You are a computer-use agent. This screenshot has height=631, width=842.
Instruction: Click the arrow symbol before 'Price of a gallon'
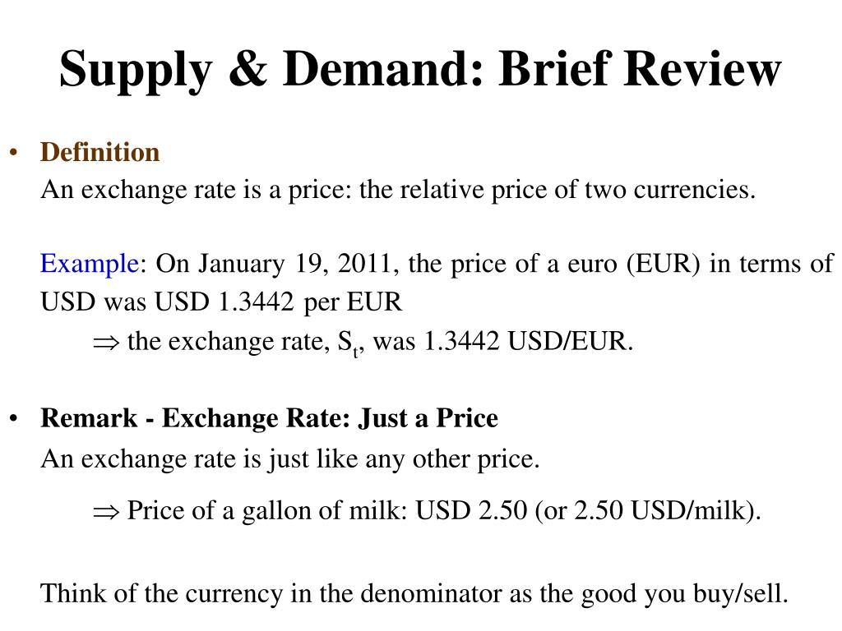(106, 511)
